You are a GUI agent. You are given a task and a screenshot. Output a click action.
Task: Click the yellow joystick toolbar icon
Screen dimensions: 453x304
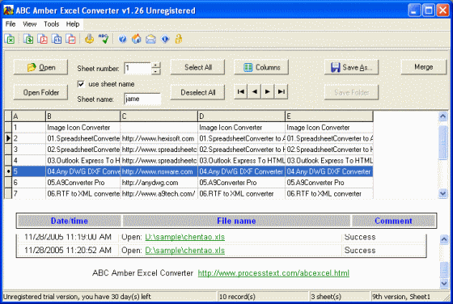[x=89, y=39]
